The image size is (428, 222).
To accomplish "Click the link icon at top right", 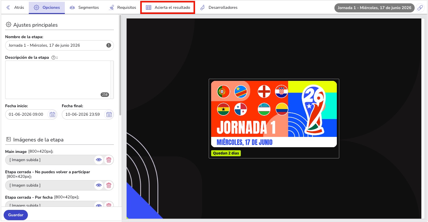I will 420,8.
